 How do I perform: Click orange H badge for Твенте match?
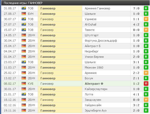[x=146, y=30]
